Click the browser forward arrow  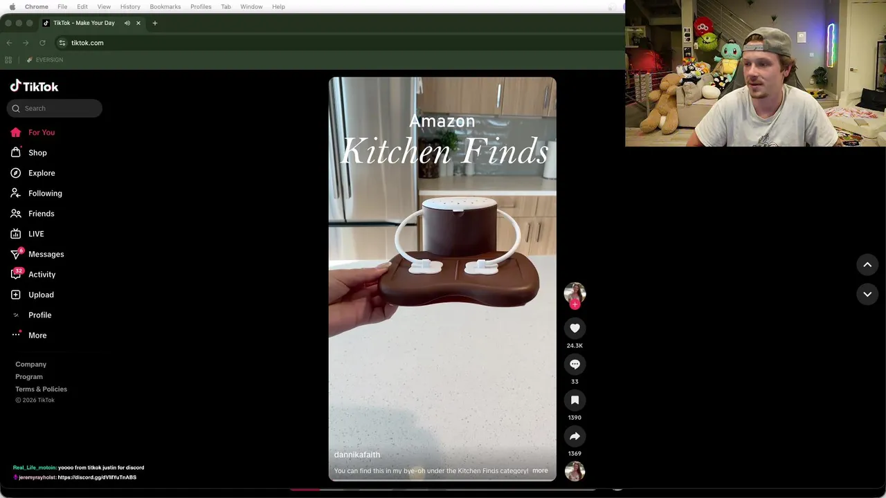pos(26,43)
